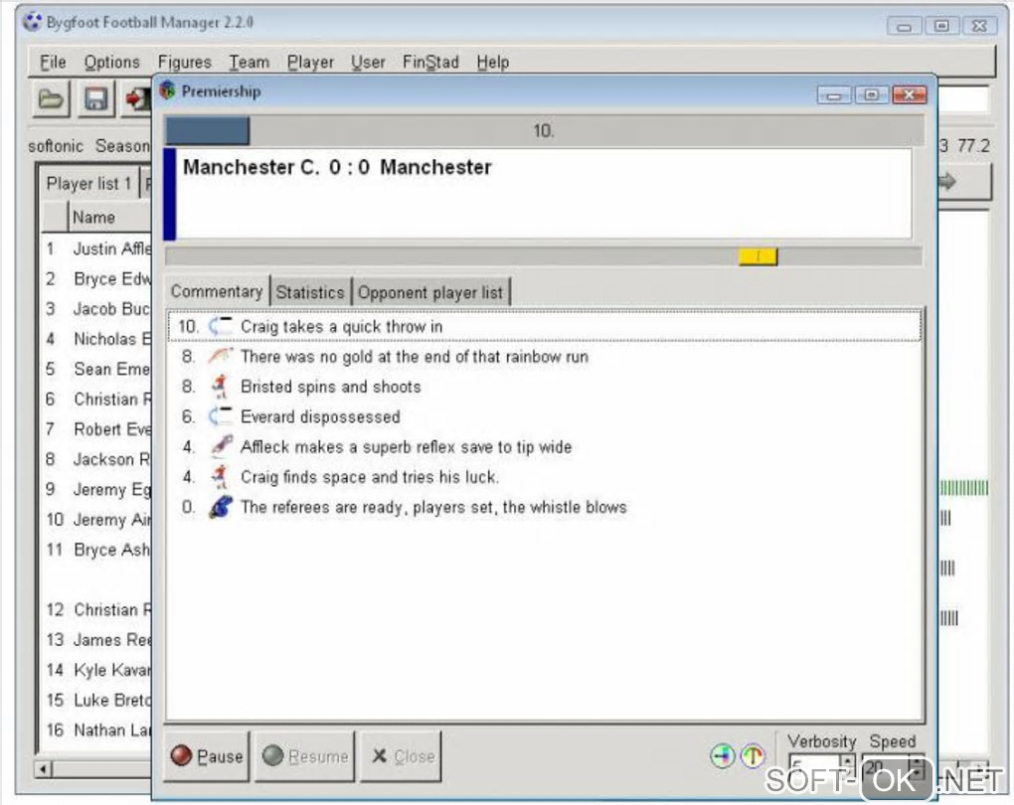Click the red Pause button icon
This screenshot has height=805, width=1014.
[x=181, y=755]
